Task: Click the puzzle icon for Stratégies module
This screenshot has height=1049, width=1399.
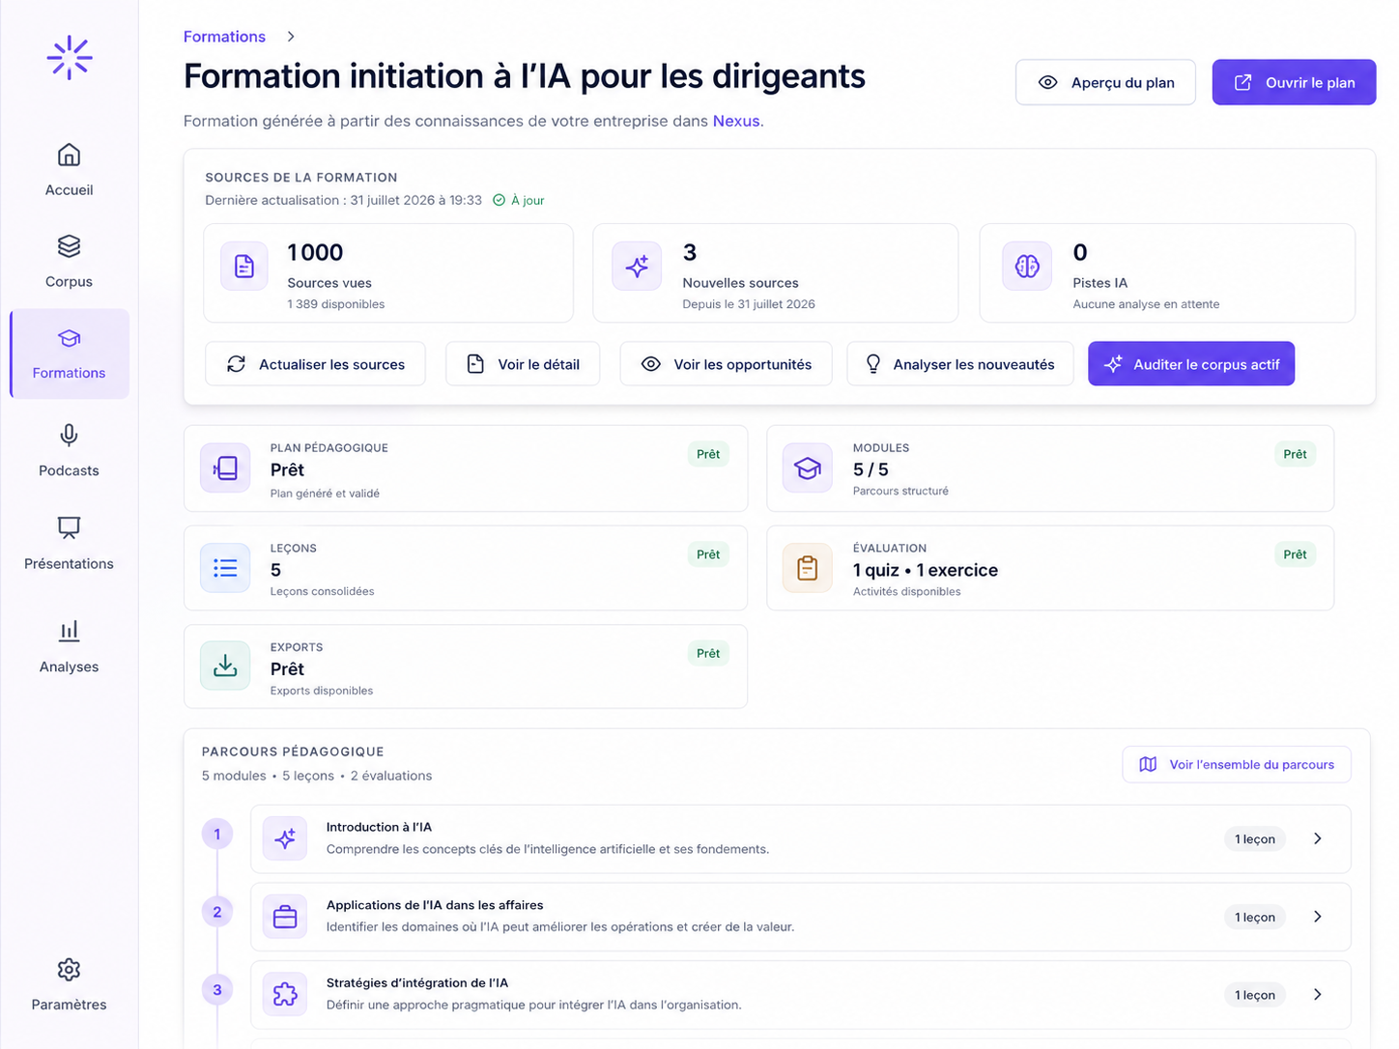Action: [285, 994]
